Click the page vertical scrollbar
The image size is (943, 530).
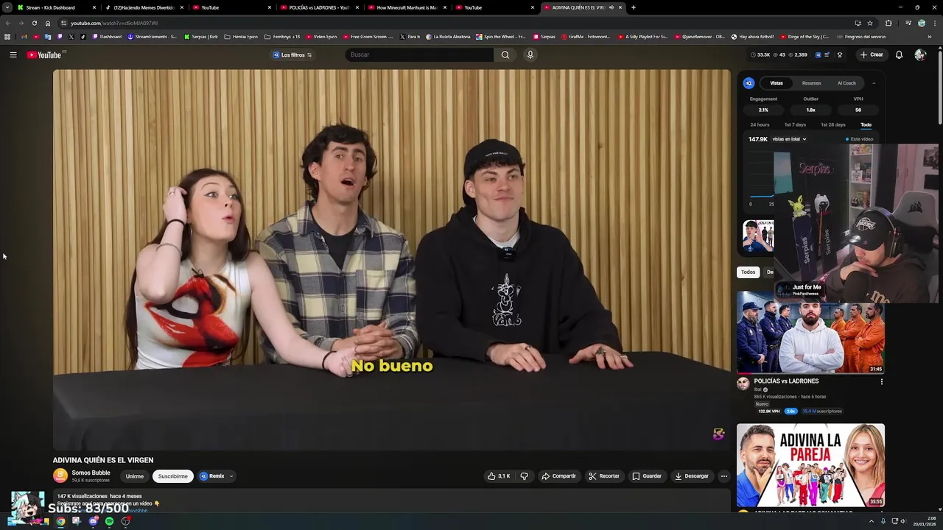click(x=940, y=88)
